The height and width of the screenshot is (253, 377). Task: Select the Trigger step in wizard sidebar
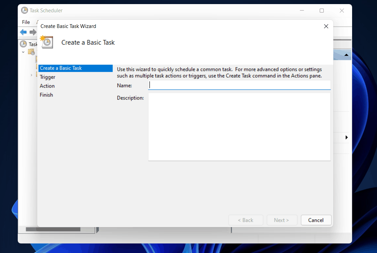47,77
